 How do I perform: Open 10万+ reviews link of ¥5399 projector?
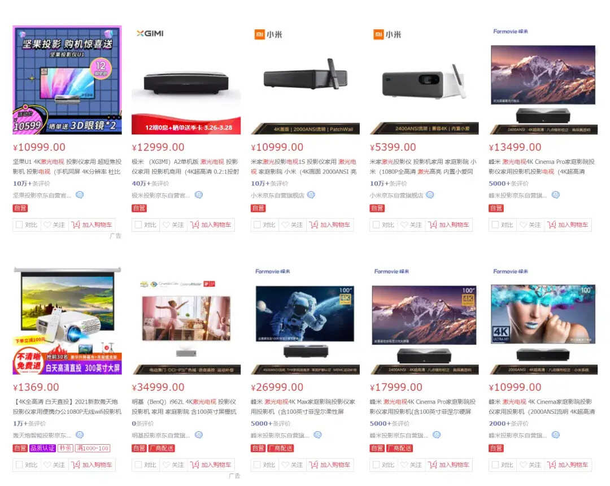click(388, 183)
